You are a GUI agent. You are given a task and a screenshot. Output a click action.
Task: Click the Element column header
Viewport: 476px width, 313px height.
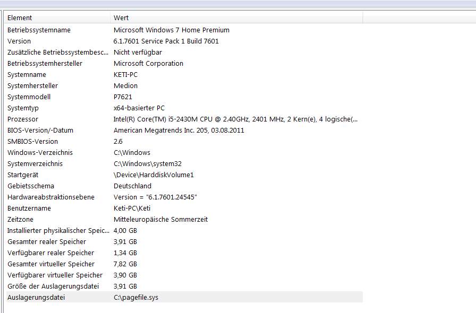(58, 18)
